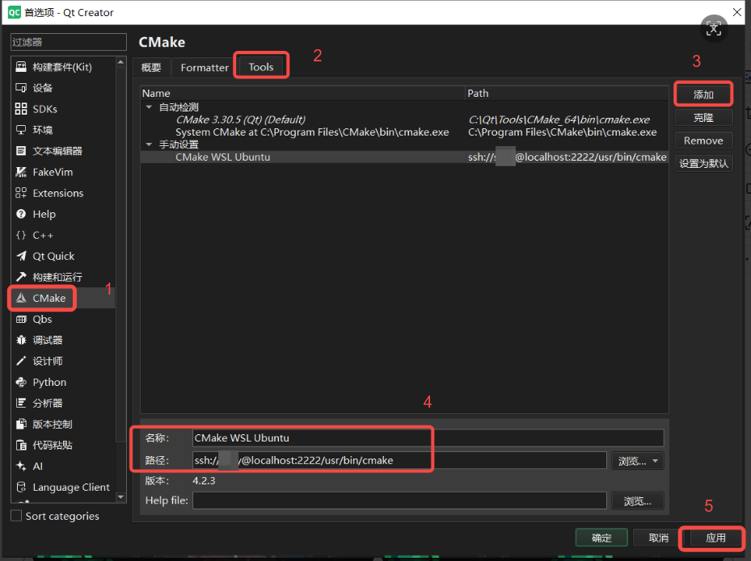Open the 文本编辑器 text editor icon

(21, 151)
